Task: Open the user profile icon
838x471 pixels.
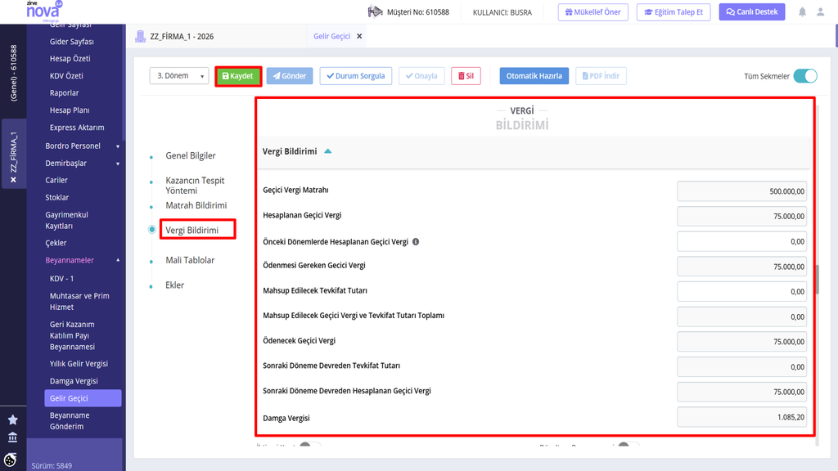Action: (x=820, y=11)
